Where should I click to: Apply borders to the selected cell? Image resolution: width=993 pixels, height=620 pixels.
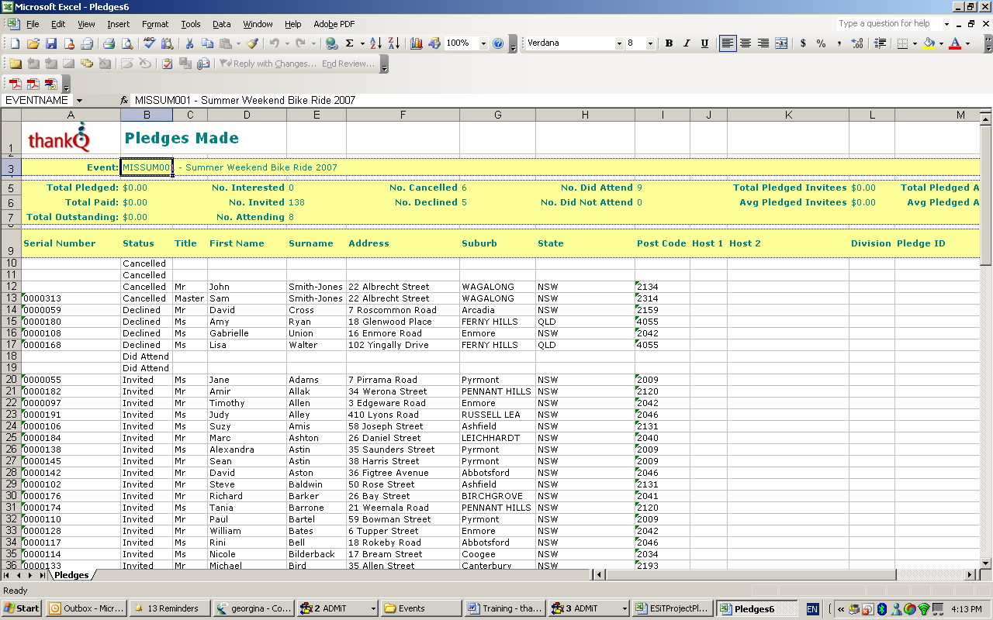coord(902,43)
